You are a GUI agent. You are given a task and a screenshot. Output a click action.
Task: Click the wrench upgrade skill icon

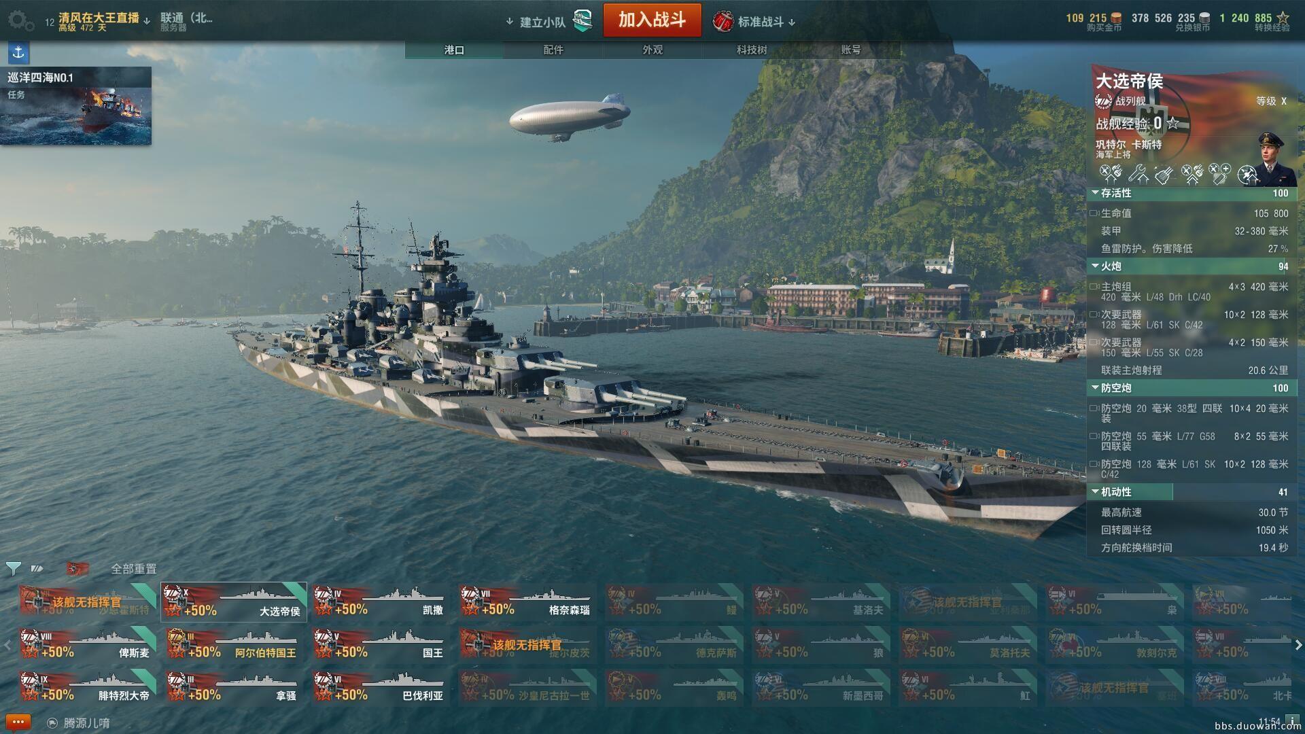(1139, 175)
